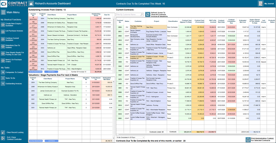Open My Journal icon

261,3
